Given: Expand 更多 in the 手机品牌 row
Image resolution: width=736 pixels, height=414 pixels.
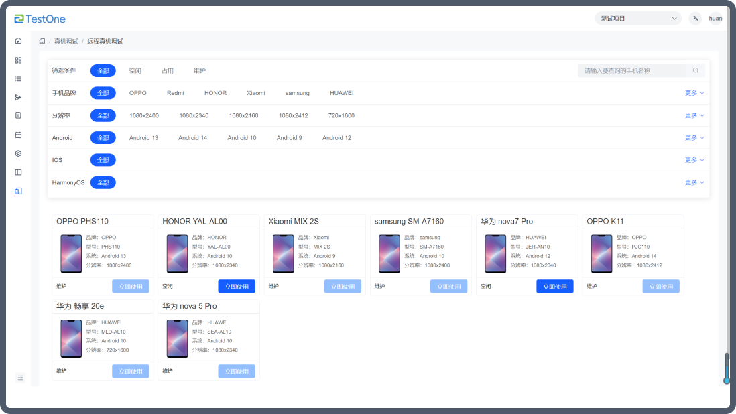Looking at the screenshot, I should point(694,93).
